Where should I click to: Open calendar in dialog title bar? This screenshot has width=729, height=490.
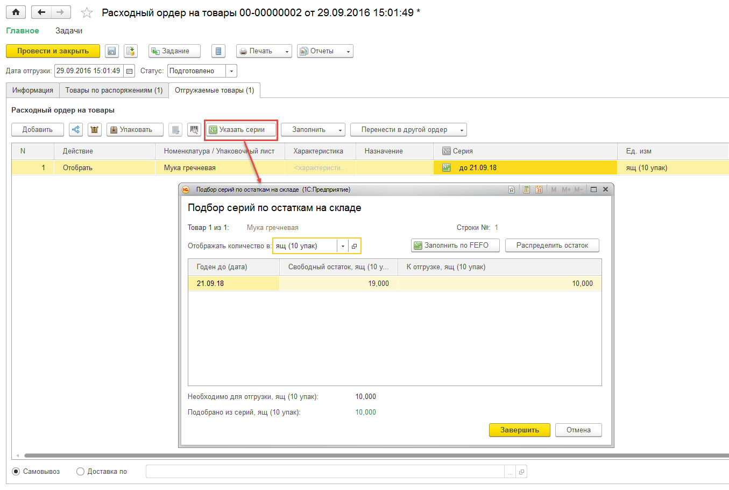539,190
